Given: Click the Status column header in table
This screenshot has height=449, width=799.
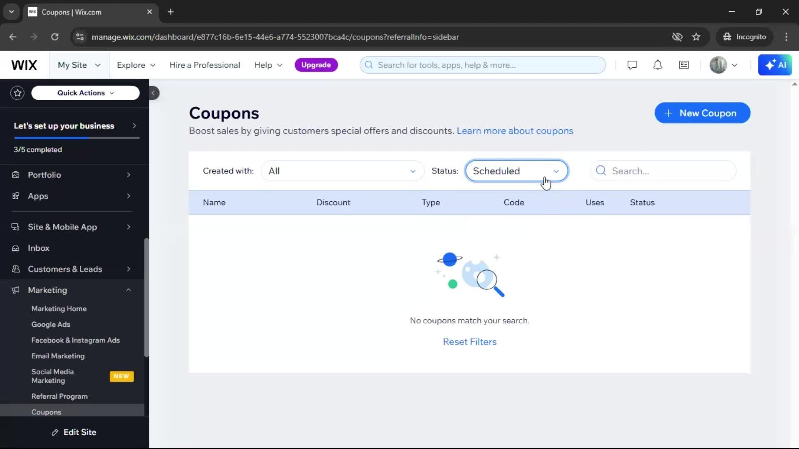Looking at the screenshot, I should click(x=642, y=202).
